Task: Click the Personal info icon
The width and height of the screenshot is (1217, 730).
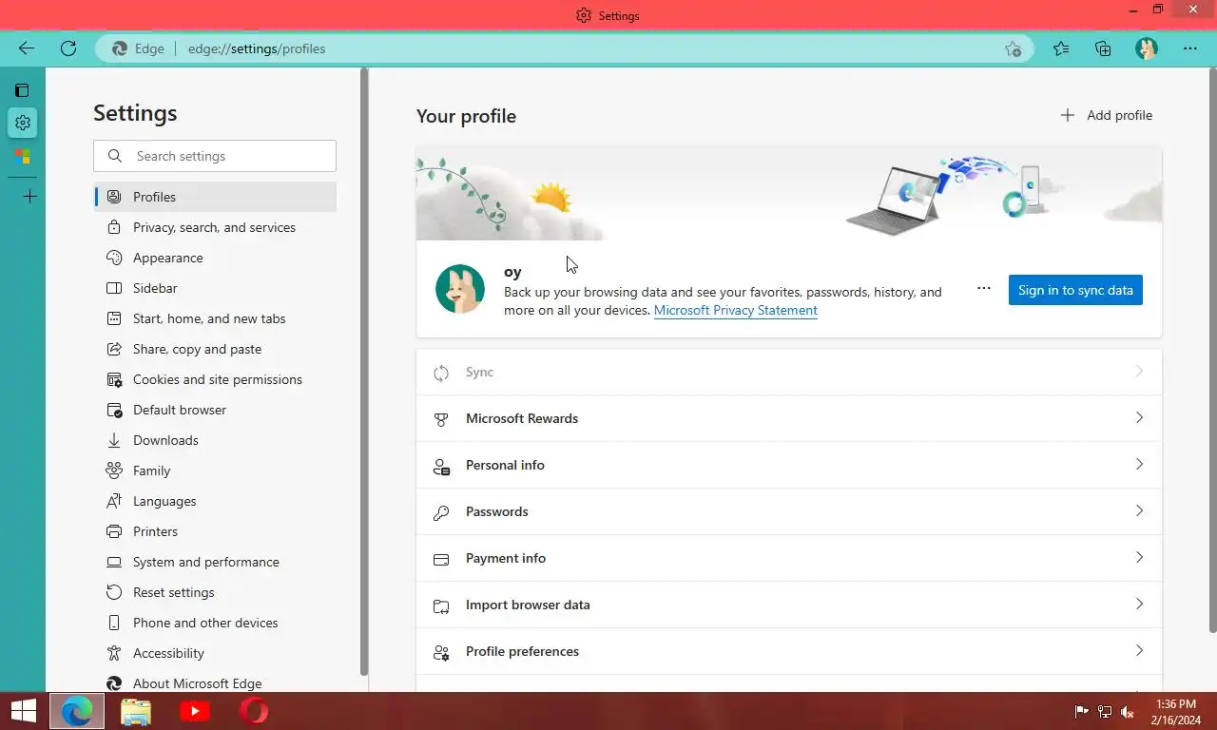Action: coord(441,466)
